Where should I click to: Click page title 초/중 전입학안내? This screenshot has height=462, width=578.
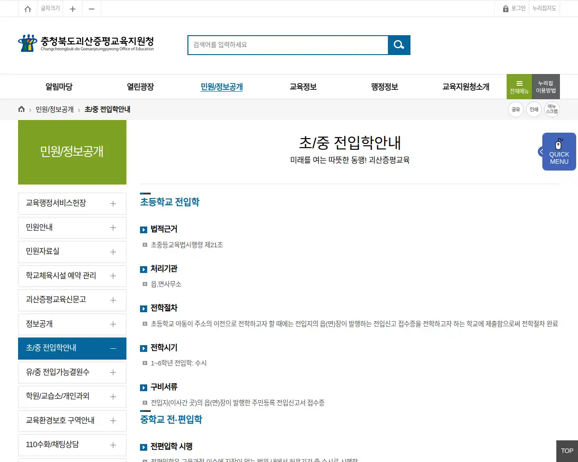click(350, 143)
